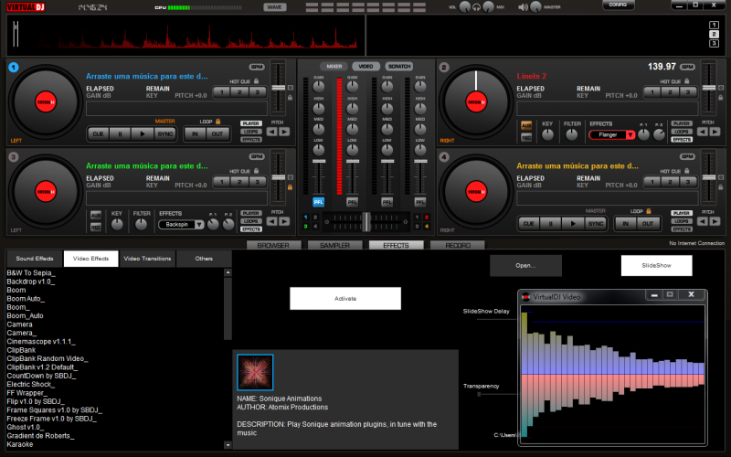
Task: Click deck number 1 badge
Action: [14, 67]
